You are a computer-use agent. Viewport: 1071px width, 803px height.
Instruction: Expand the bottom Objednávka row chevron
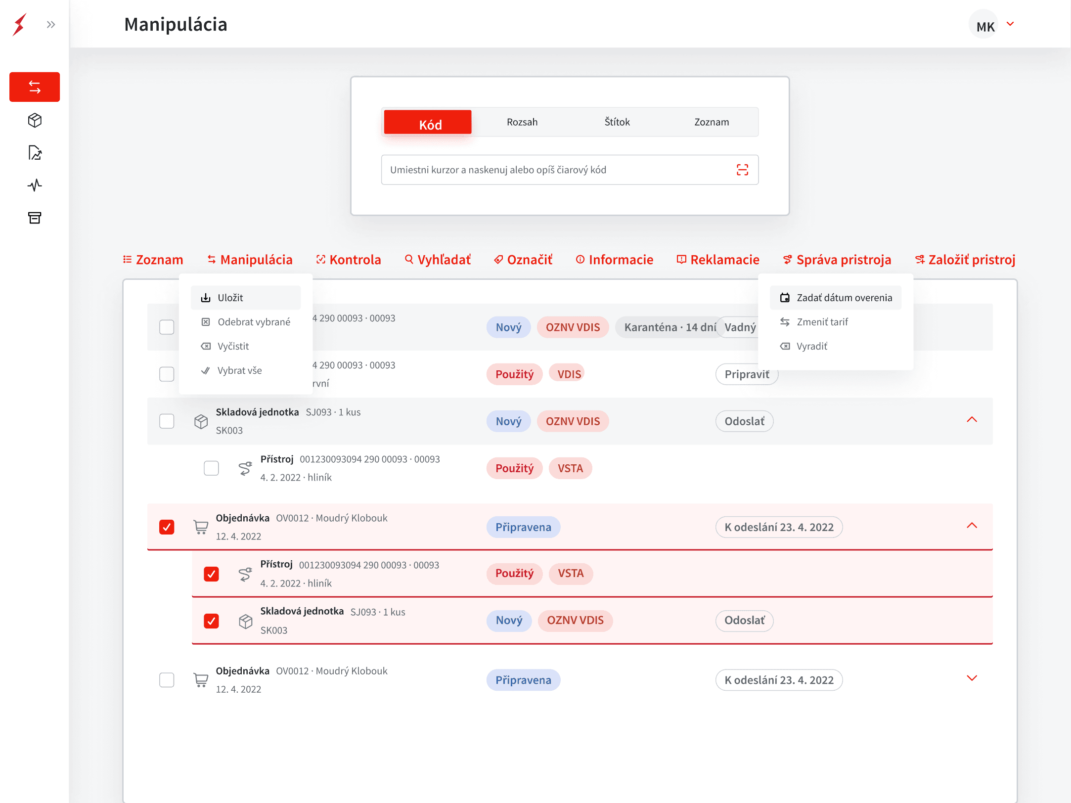(x=972, y=679)
